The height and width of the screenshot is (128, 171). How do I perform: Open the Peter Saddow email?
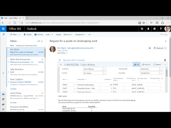(26, 82)
